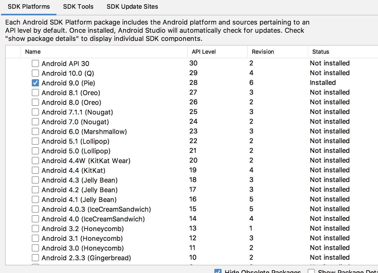
Task: Check the Android API 30 checkbox
Action: point(35,63)
